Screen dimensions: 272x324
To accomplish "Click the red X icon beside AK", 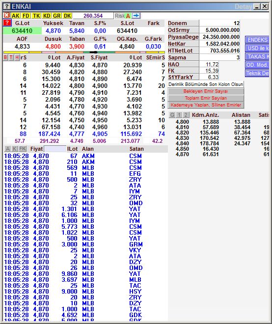I will point(6,16).
